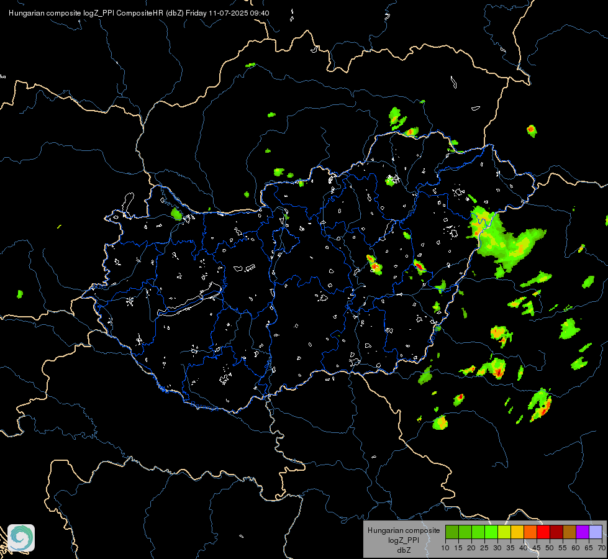Image resolution: width=608 pixels, height=559 pixels.
Task: Click the 55–60 dBZ brown legend swatch
Action: [569, 532]
